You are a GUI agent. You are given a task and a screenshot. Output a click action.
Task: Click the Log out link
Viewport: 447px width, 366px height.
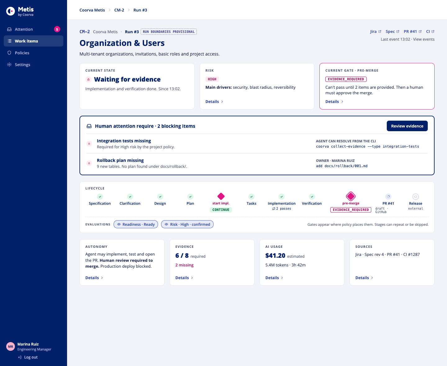tap(28, 357)
